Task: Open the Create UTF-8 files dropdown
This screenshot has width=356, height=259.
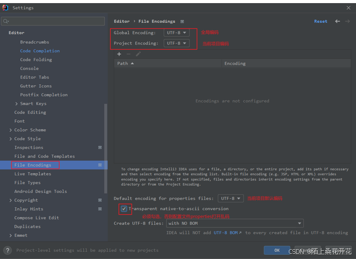Action: (x=235, y=223)
